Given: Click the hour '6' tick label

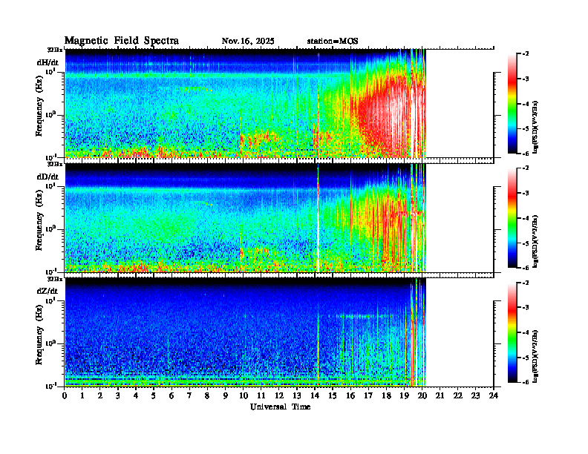Looking at the screenshot, I should [x=171, y=396].
